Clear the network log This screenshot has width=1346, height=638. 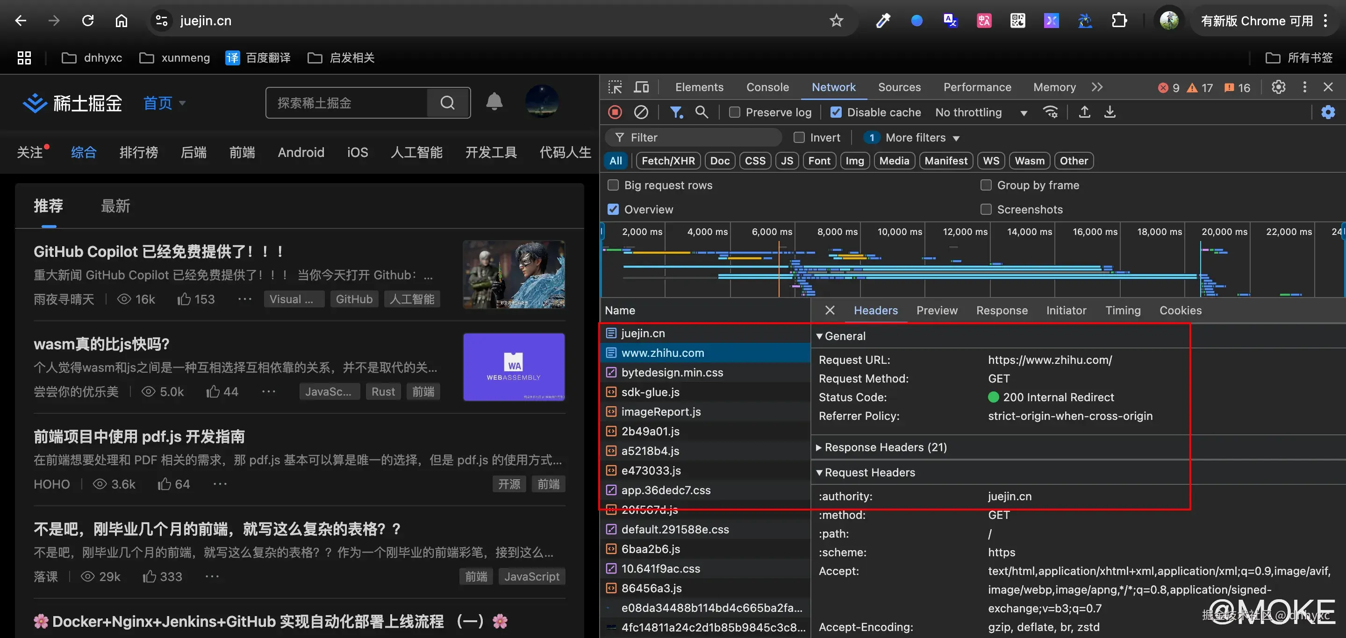click(641, 112)
